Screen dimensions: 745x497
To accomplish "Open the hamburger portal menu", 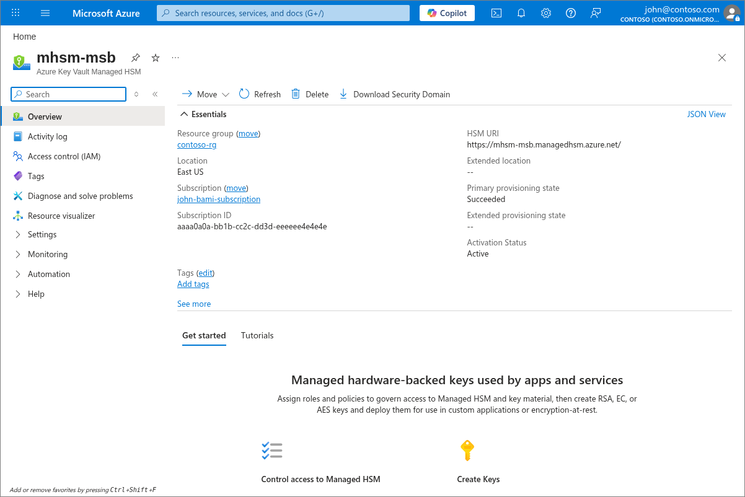I will click(45, 13).
